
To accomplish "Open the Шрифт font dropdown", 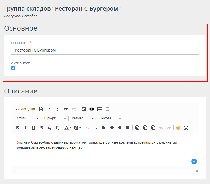I will (x=55, y=118).
